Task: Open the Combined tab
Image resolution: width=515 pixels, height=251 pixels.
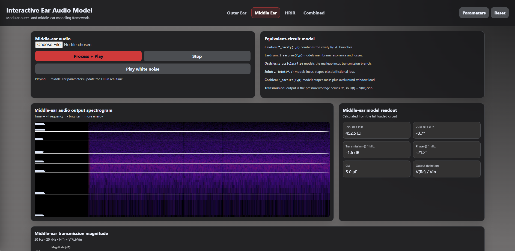Action: [x=314, y=13]
